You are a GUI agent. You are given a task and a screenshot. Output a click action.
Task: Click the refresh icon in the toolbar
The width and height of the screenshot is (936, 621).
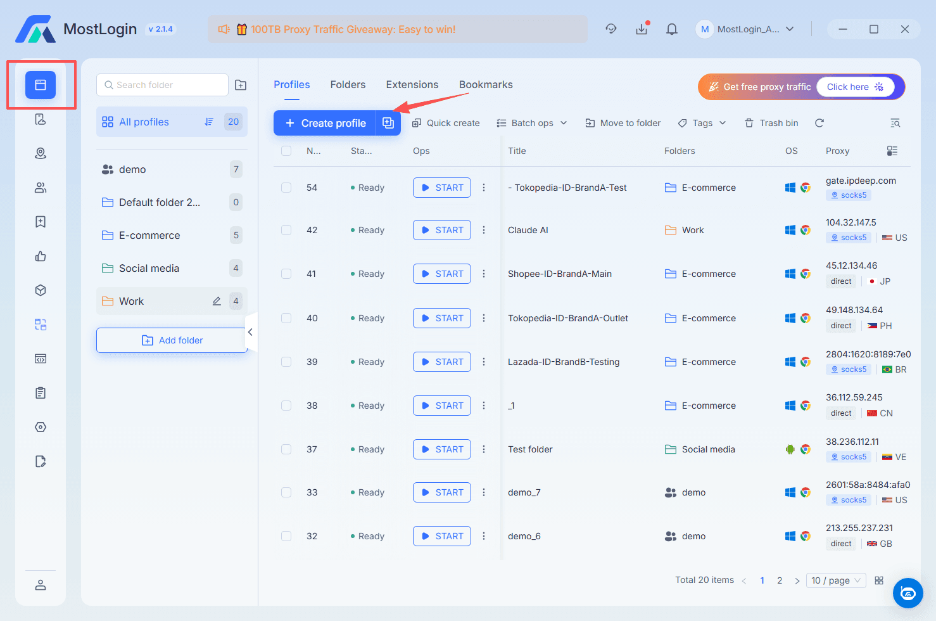[x=819, y=123]
